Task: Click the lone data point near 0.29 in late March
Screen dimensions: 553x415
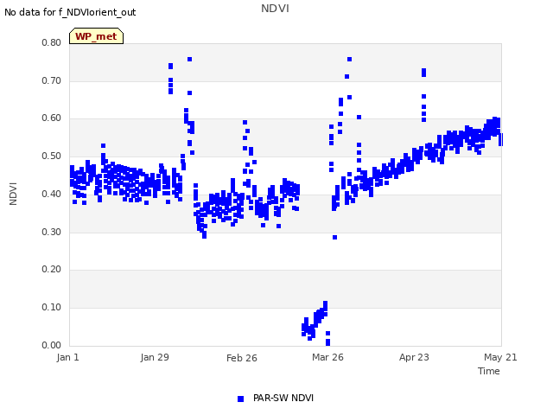Action: coord(334,238)
